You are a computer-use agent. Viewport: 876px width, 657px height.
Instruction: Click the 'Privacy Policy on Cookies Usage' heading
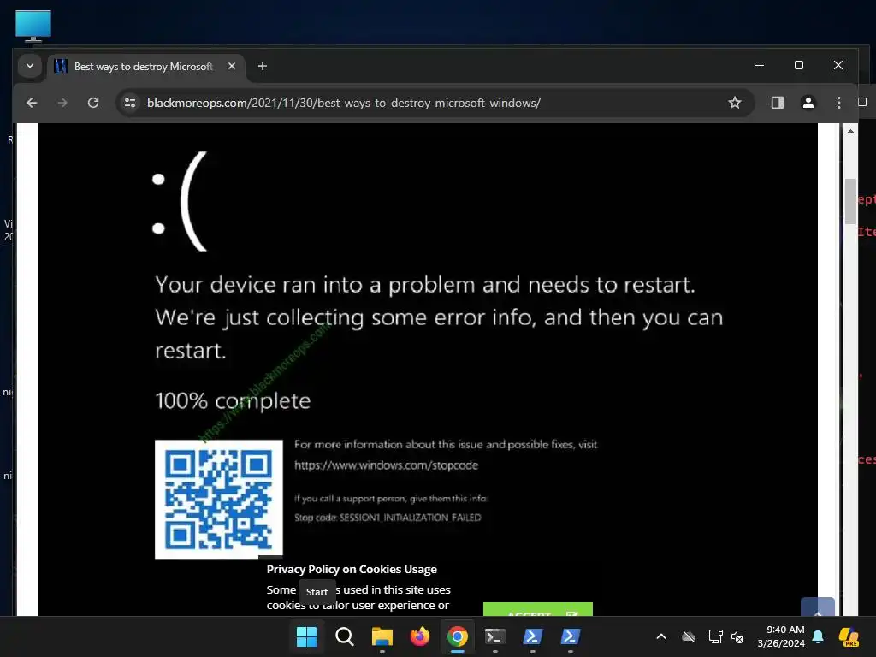tap(352, 569)
